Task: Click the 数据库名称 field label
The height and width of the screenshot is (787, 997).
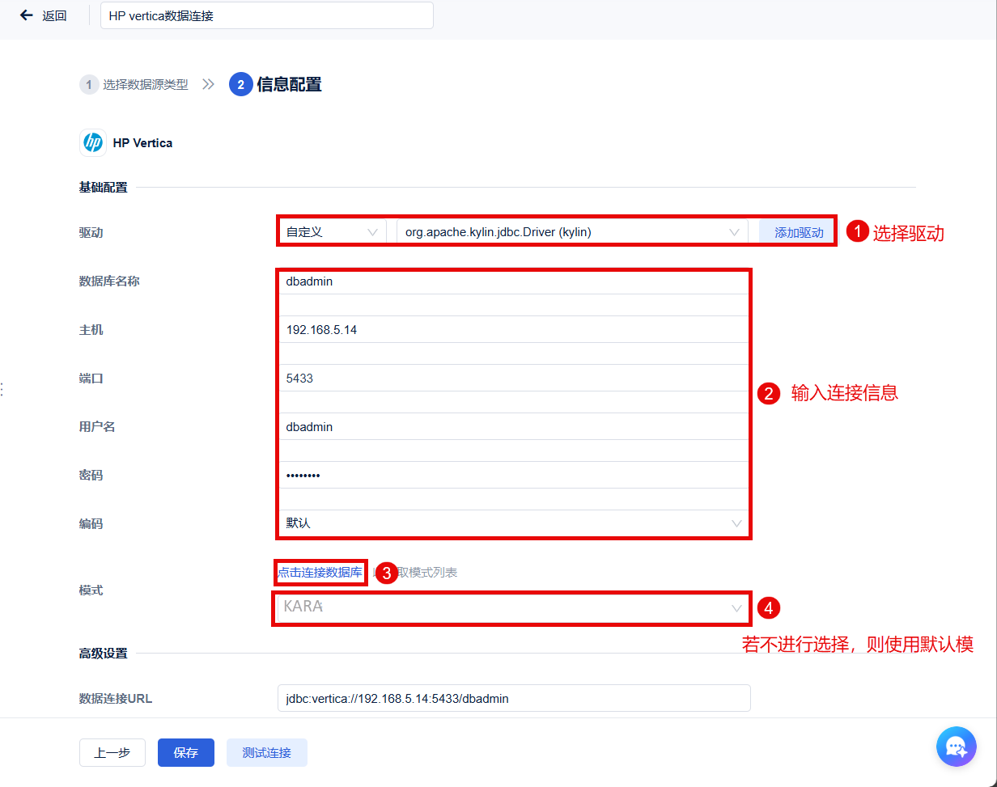Action: click(x=109, y=281)
